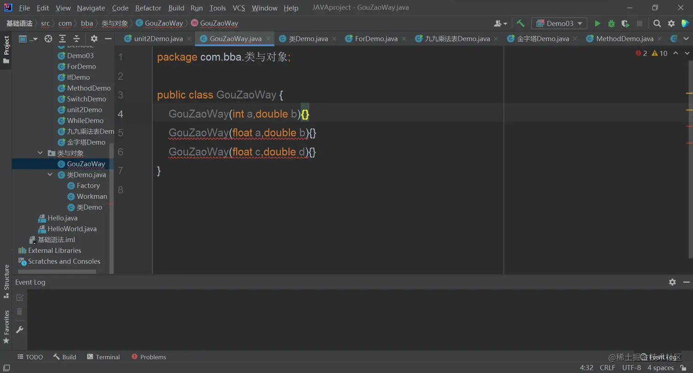This screenshot has width=693, height=373.
Task: Expand all icon in Project panel toolbar
Action: click(x=62, y=39)
